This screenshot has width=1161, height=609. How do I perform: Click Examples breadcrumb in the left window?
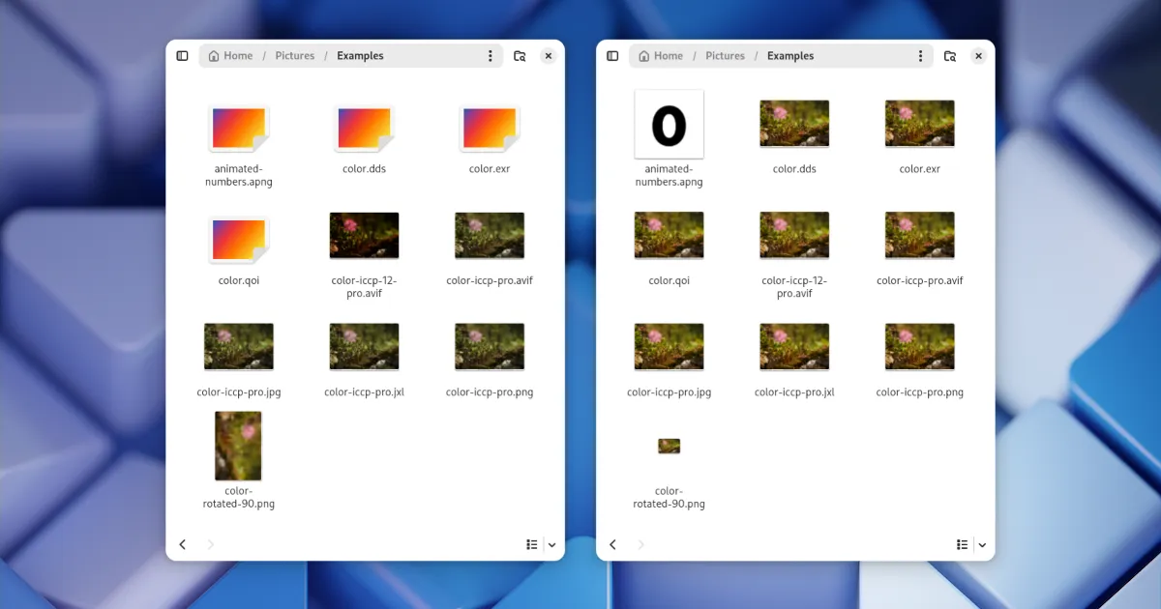pos(360,56)
